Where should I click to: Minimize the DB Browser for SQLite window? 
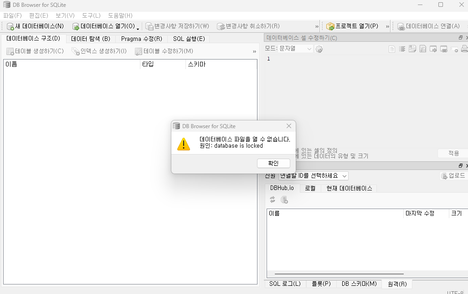(x=420, y=5)
